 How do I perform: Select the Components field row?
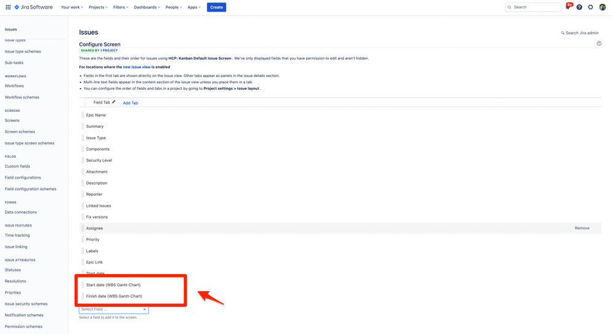point(340,149)
